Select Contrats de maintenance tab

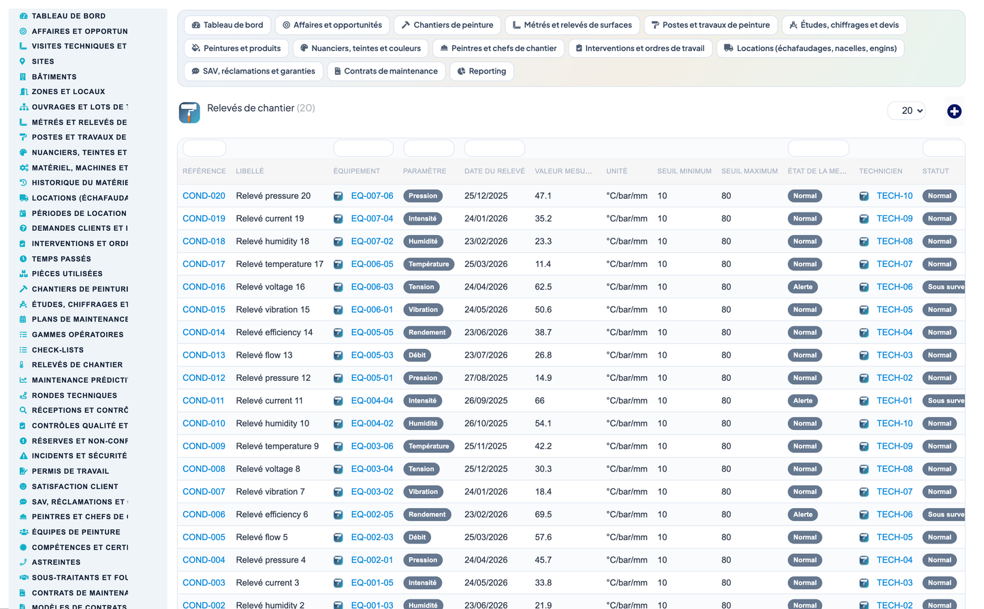coord(386,72)
